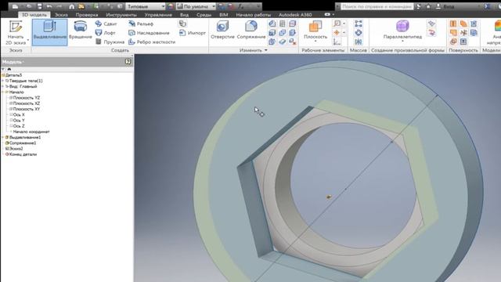Open the BIM ribbon tab
Screen dimensions: 501x282
click(x=224, y=15)
